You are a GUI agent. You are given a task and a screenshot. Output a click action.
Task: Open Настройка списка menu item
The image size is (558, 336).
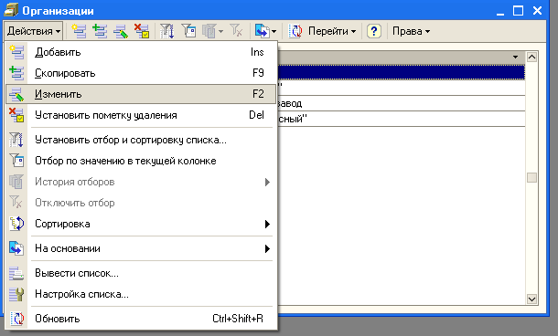(141, 294)
